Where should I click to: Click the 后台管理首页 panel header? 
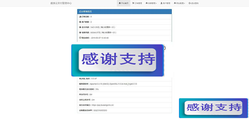pyautogui.click(x=124, y=11)
